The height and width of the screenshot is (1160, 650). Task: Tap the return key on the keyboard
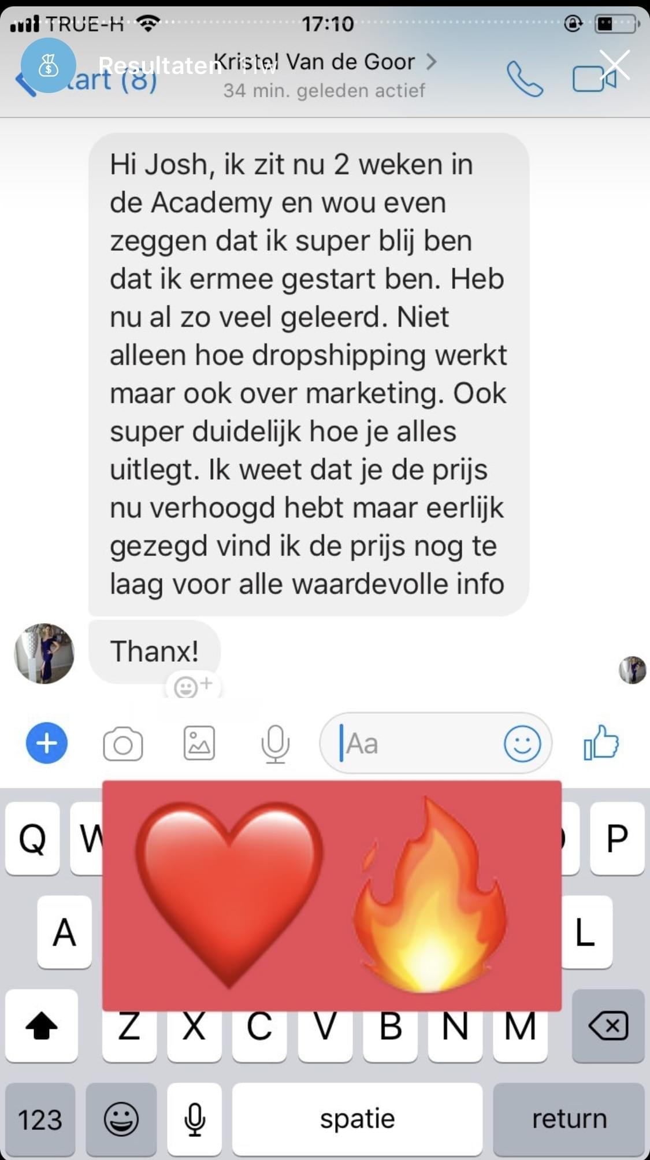[x=569, y=1120]
